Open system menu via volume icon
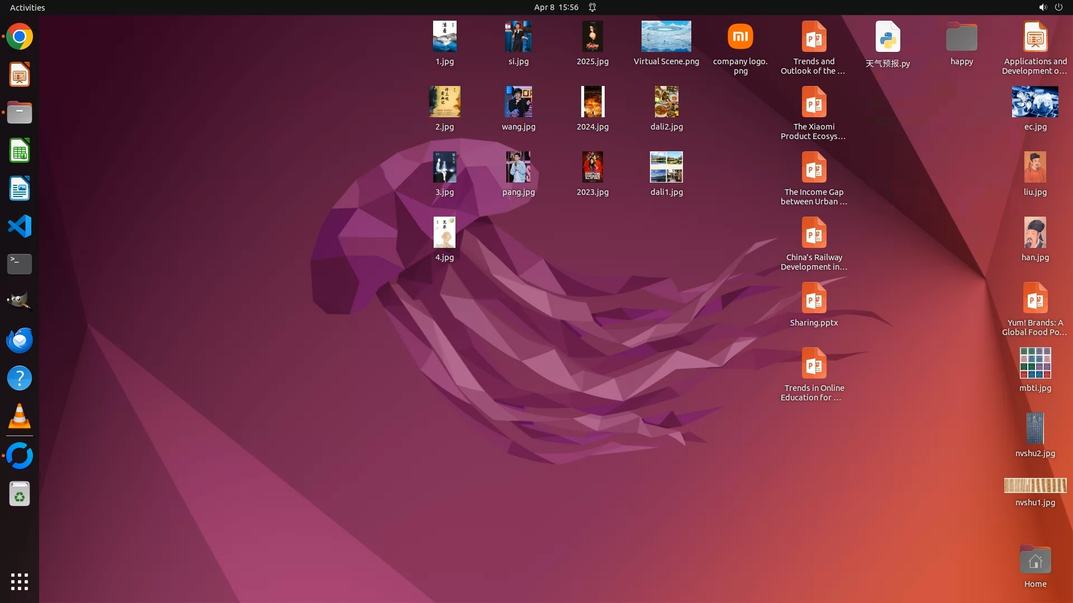The width and height of the screenshot is (1073, 603). point(1042,7)
